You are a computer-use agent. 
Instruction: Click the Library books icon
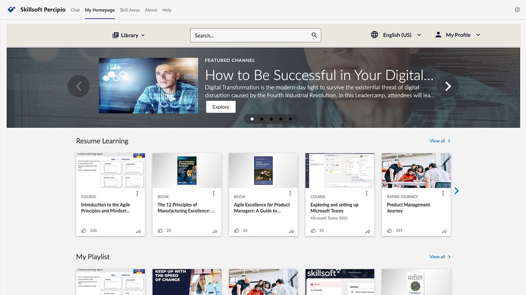click(x=116, y=35)
